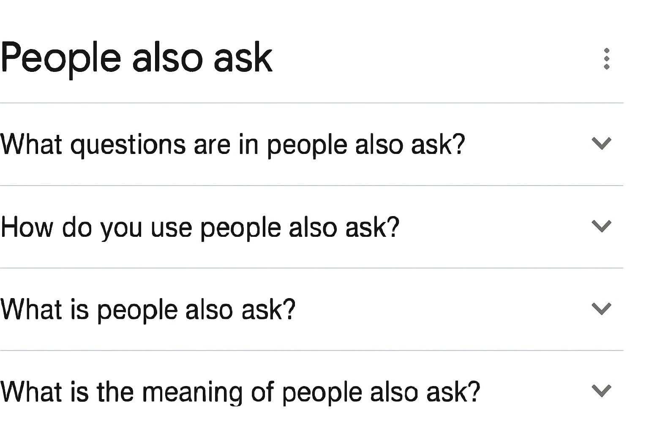Select the "How do you use" question text
The image size is (649, 433).
click(x=200, y=227)
